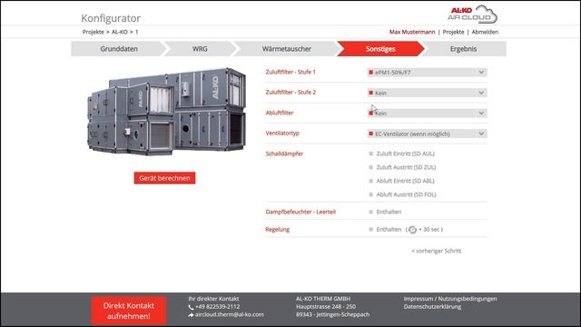Open Ventilatortyp dropdown
Image resolution: width=581 pixels, height=327 pixels.
pyautogui.click(x=427, y=134)
